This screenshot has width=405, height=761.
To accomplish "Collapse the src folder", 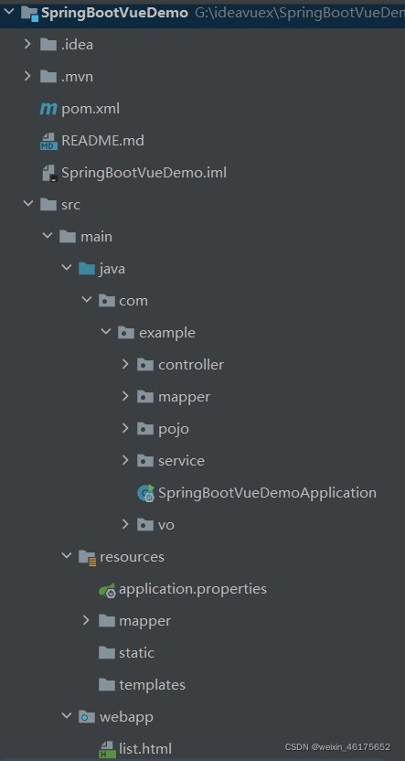I will click(27, 204).
